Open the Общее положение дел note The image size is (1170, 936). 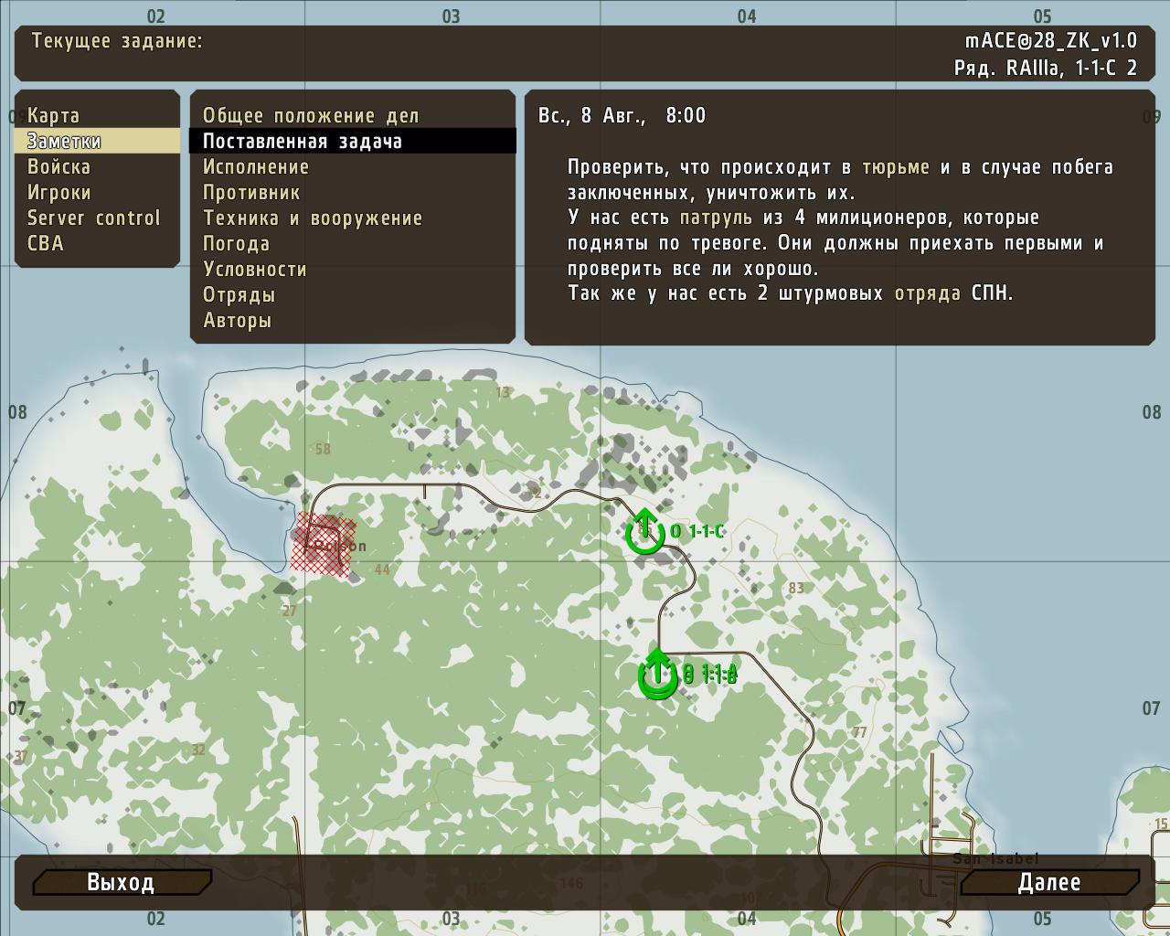[x=311, y=115]
